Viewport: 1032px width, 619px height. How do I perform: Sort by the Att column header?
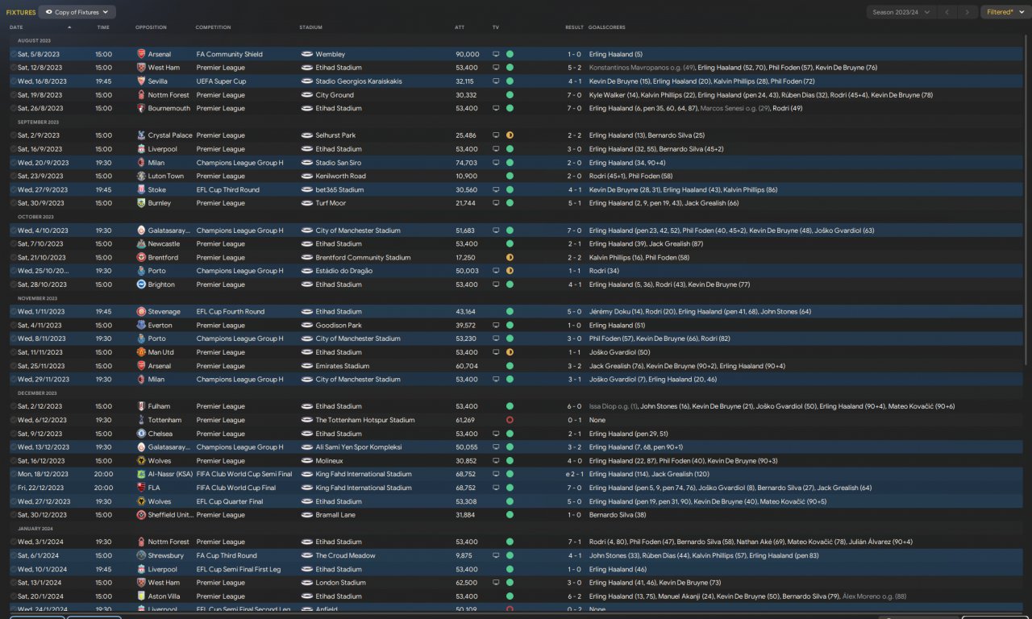click(x=460, y=27)
